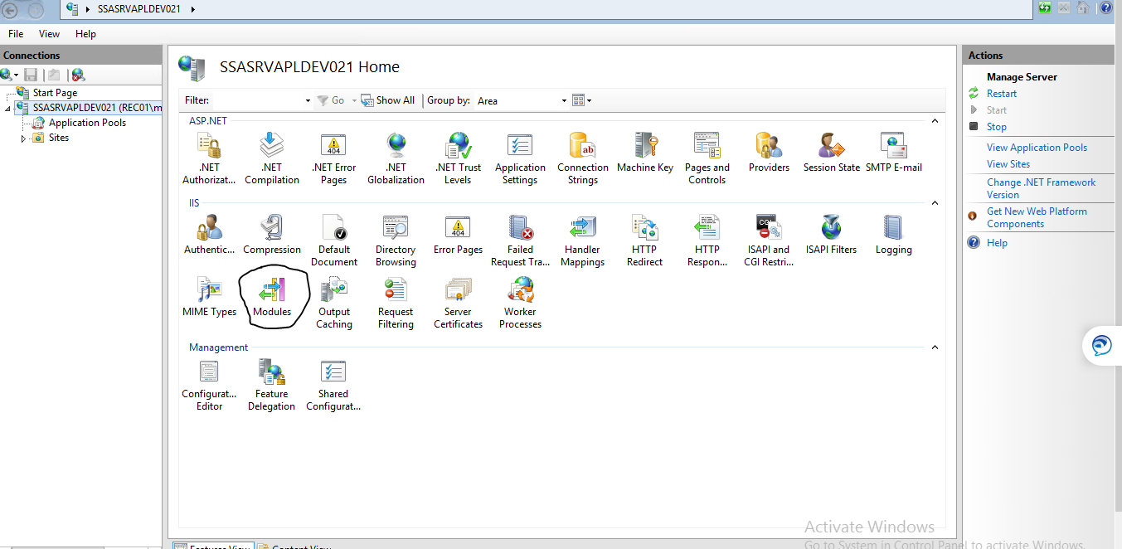Open Application Settings feature
Image resolution: width=1122 pixels, height=549 pixels.
tap(520, 158)
